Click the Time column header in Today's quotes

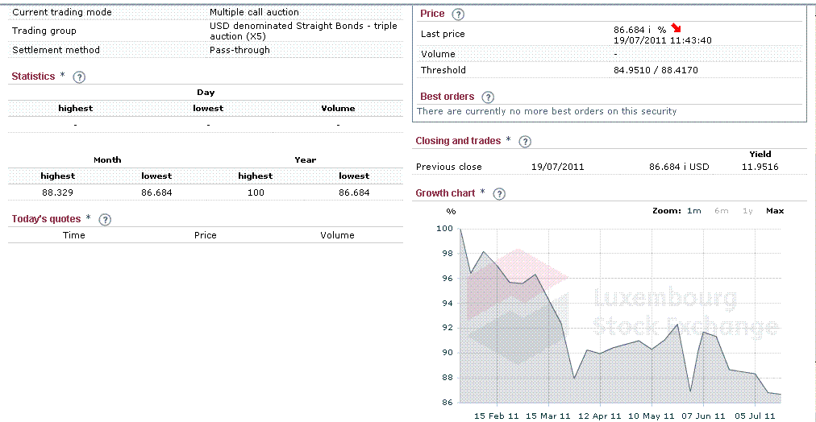tap(73, 235)
